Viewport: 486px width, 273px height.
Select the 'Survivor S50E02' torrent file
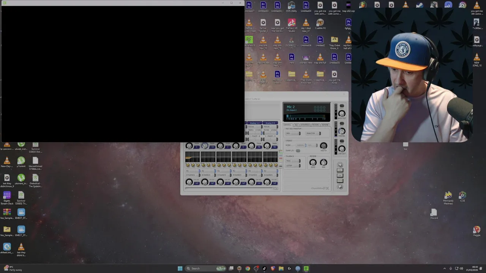[x=21, y=198]
